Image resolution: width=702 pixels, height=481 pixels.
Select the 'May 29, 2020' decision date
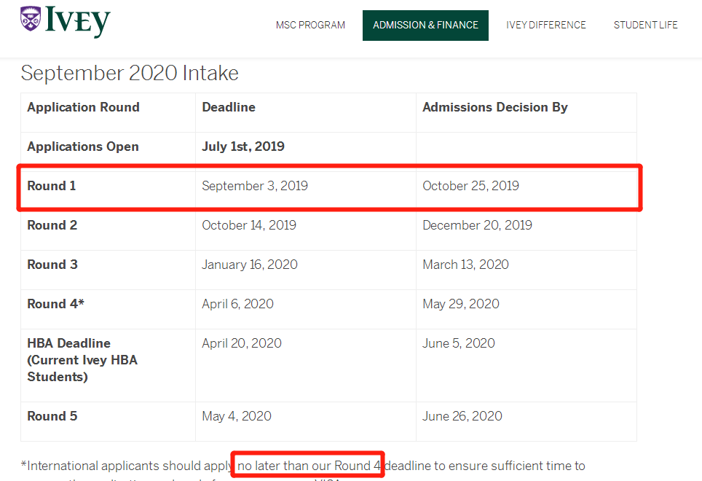[x=461, y=304]
